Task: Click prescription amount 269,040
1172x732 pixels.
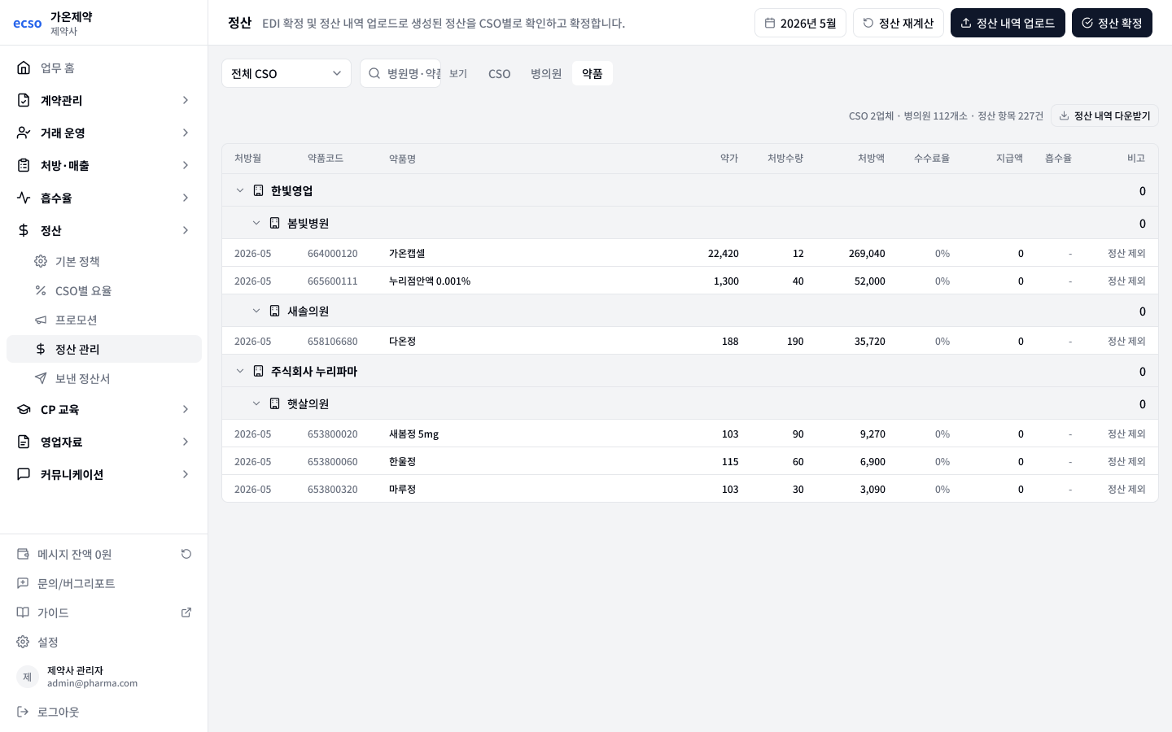Action: tap(867, 253)
